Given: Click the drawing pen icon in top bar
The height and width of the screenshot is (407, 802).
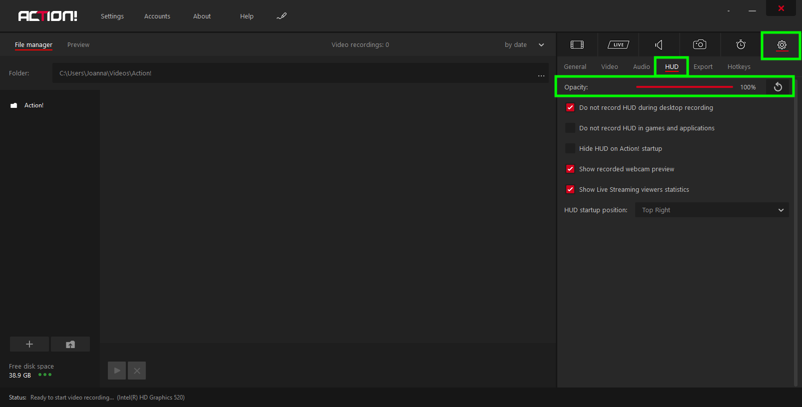Looking at the screenshot, I should pos(282,16).
